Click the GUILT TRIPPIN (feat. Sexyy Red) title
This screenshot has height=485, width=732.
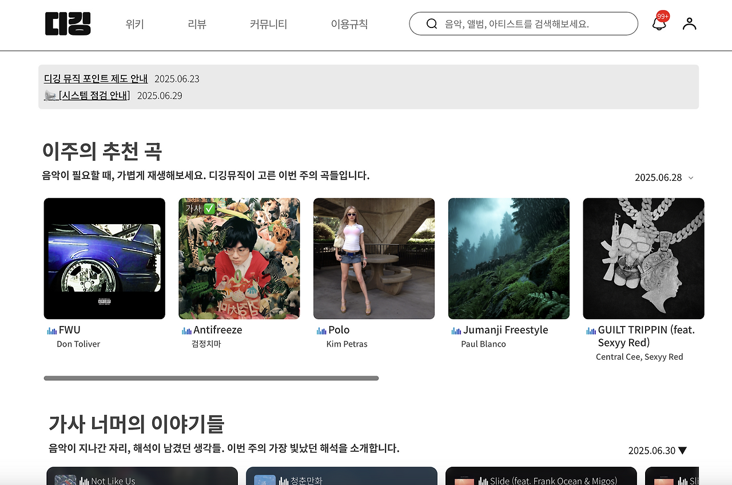coord(646,336)
